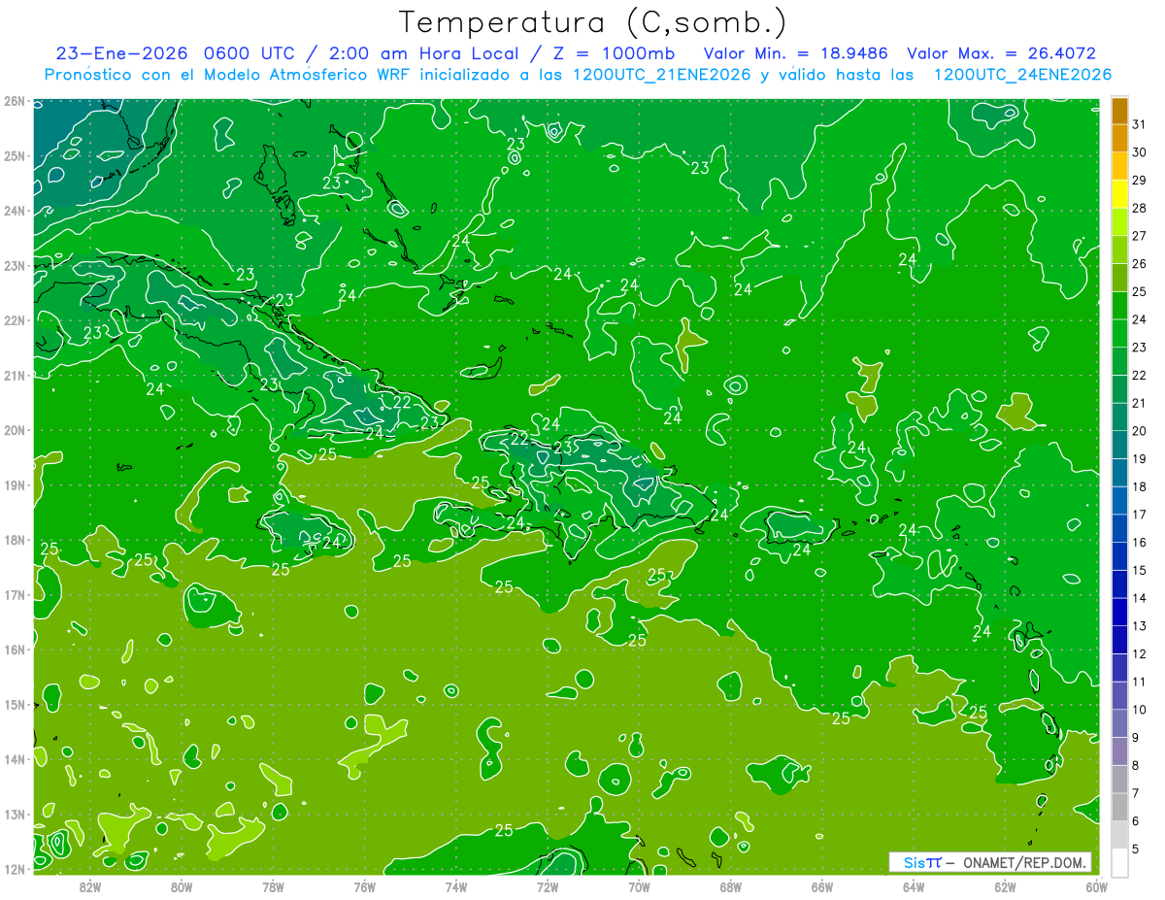Click the 16N latitude axis label
Image resolution: width=1165 pixels, height=900 pixels.
coord(14,650)
